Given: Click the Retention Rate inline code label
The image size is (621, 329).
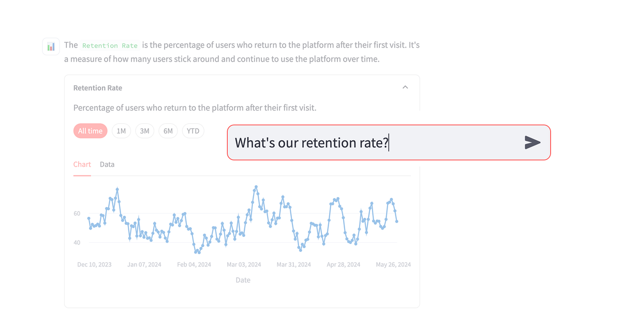Looking at the screenshot, I should tap(110, 46).
